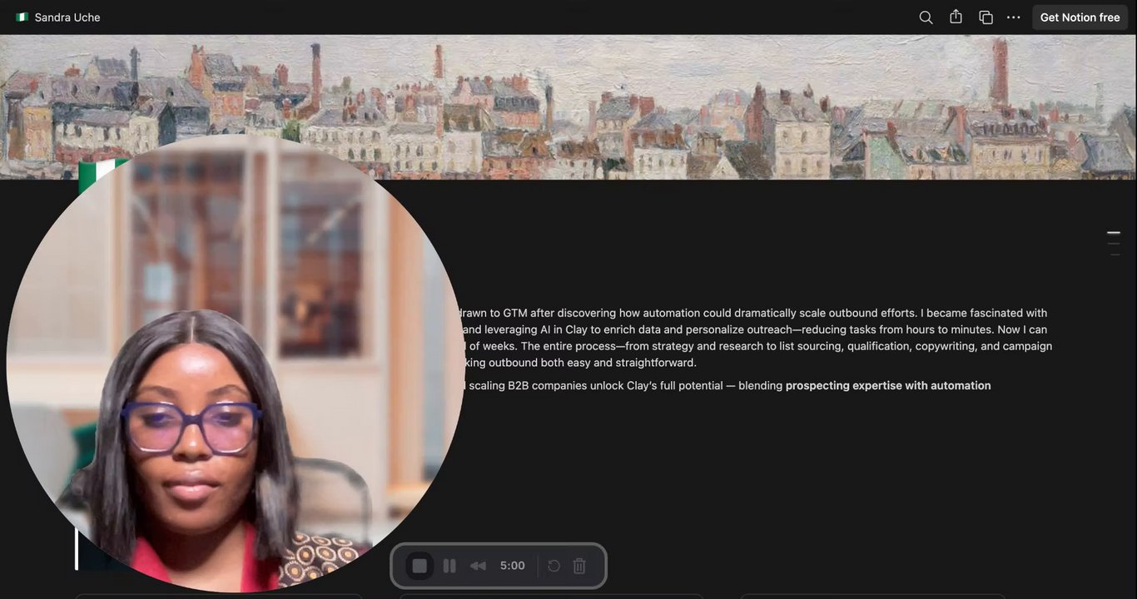Click the text 'straightforward.'

656,363
